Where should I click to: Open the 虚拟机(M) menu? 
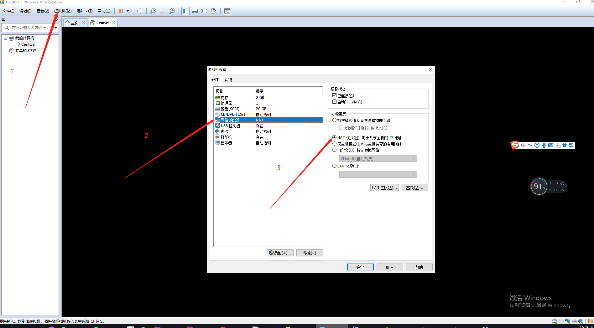(63, 11)
